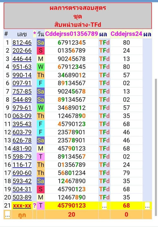Open the 690-60 number link
This screenshot has width=158, height=227.
22,173
